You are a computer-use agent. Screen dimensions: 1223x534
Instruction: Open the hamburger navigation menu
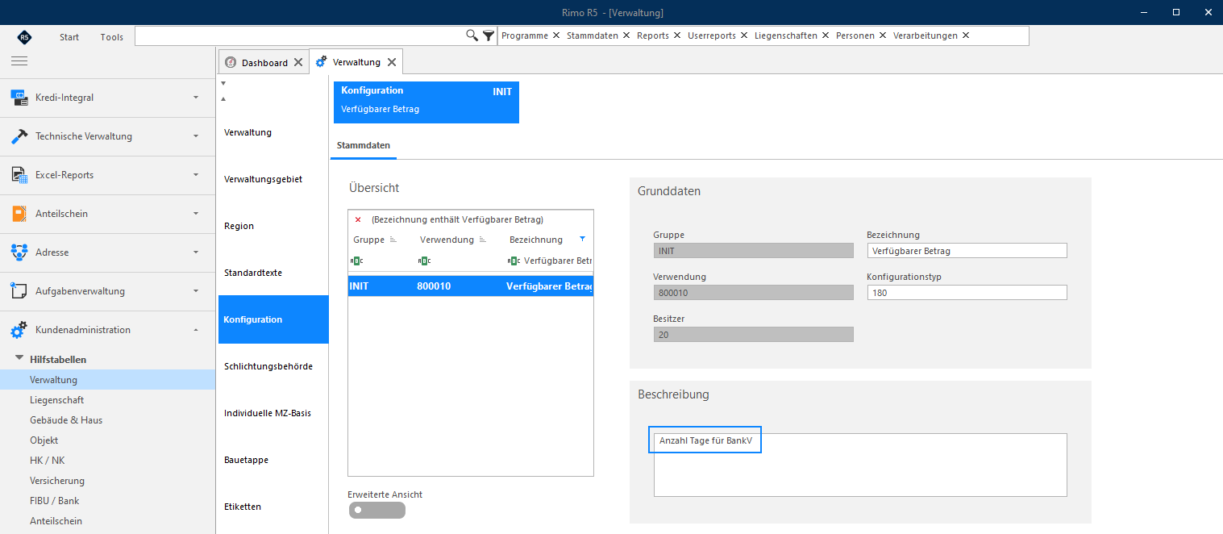19,60
